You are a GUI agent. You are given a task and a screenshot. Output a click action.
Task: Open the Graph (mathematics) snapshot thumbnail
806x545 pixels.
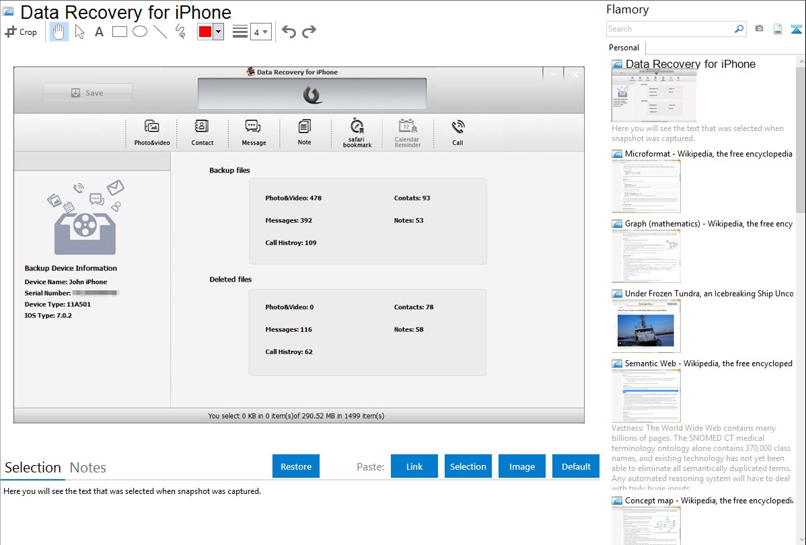pos(646,256)
